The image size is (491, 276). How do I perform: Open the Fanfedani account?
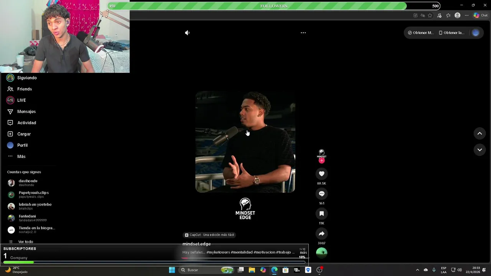coord(27,218)
